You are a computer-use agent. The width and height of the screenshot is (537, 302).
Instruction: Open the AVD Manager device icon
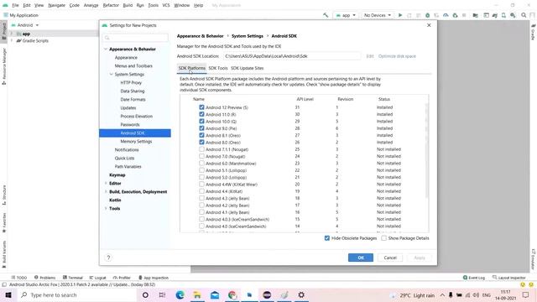pyautogui.click(x=503, y=15)
